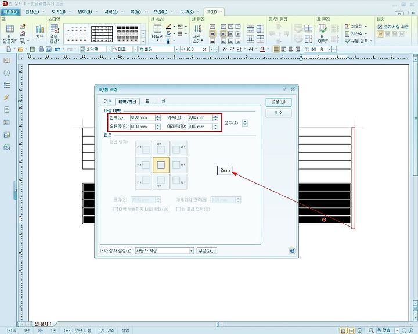Click the blue help icon in dialog

[292, 251]
